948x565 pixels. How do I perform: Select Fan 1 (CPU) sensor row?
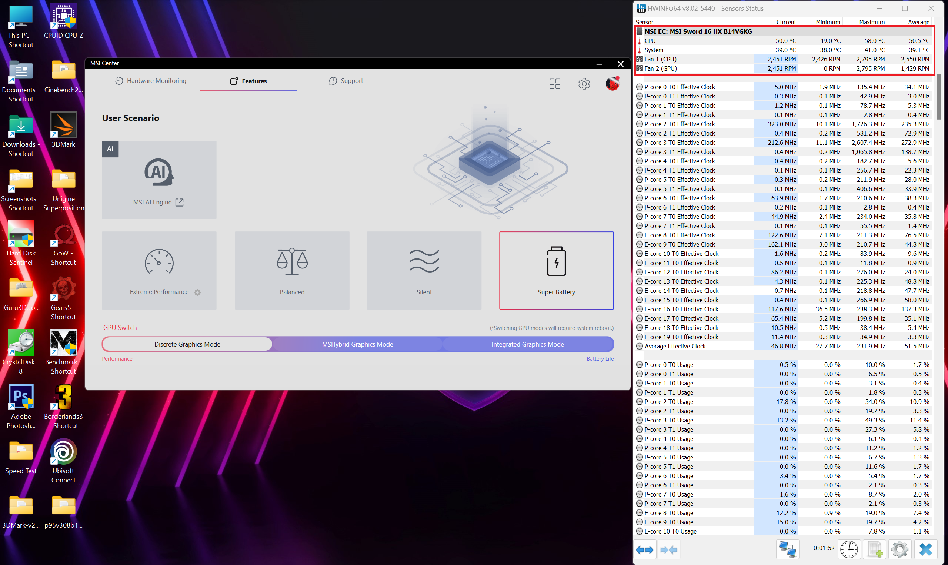pos(784,59)
